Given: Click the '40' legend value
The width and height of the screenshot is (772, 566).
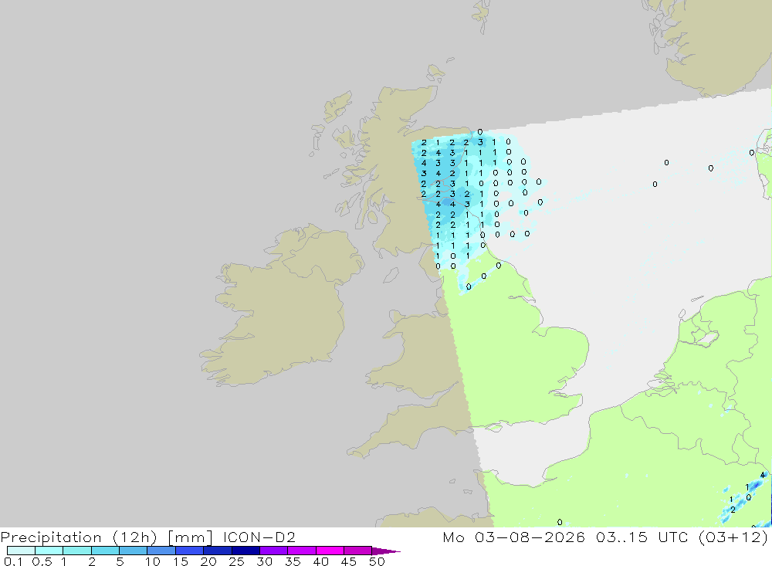Looking at the screenshot, I should point(321,561).
